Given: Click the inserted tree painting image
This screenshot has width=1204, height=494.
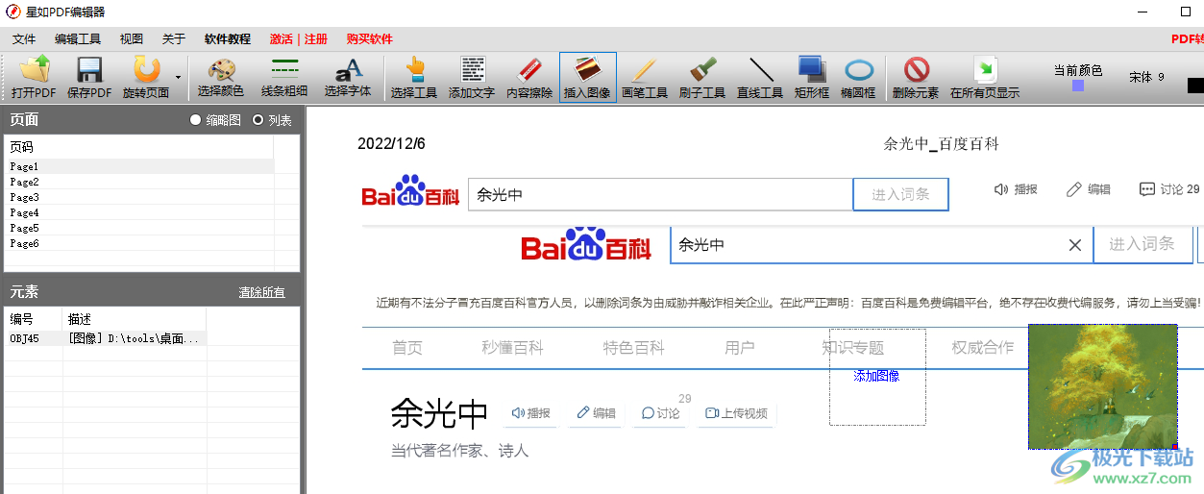Looking at the screenshot, I should pos(1103,386).
